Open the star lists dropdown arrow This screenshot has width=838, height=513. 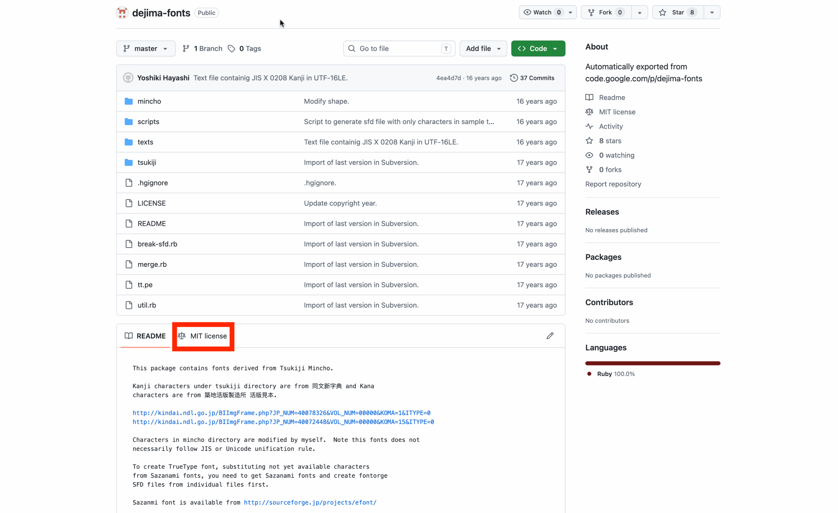[712, 12]
